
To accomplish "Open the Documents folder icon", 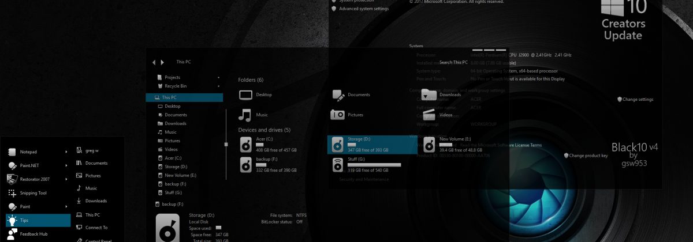I will pos(338,94).
